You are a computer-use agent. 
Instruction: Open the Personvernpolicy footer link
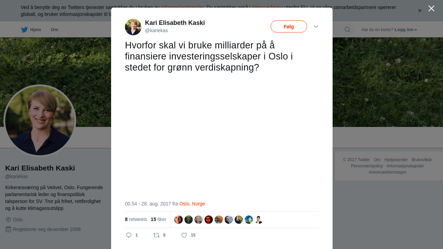point(367,166)
